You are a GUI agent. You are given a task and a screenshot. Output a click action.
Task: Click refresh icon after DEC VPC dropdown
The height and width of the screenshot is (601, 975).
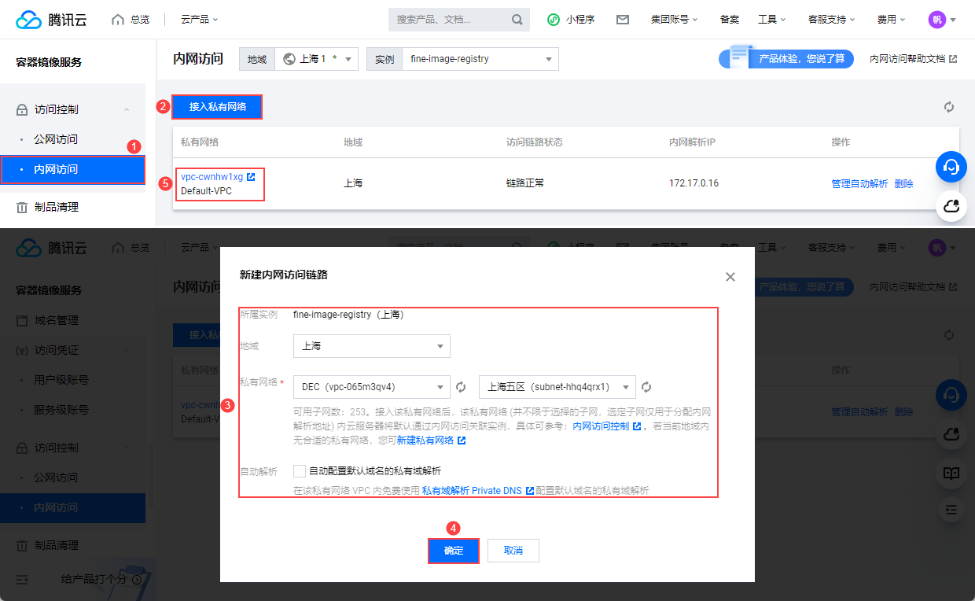(462, 387)
